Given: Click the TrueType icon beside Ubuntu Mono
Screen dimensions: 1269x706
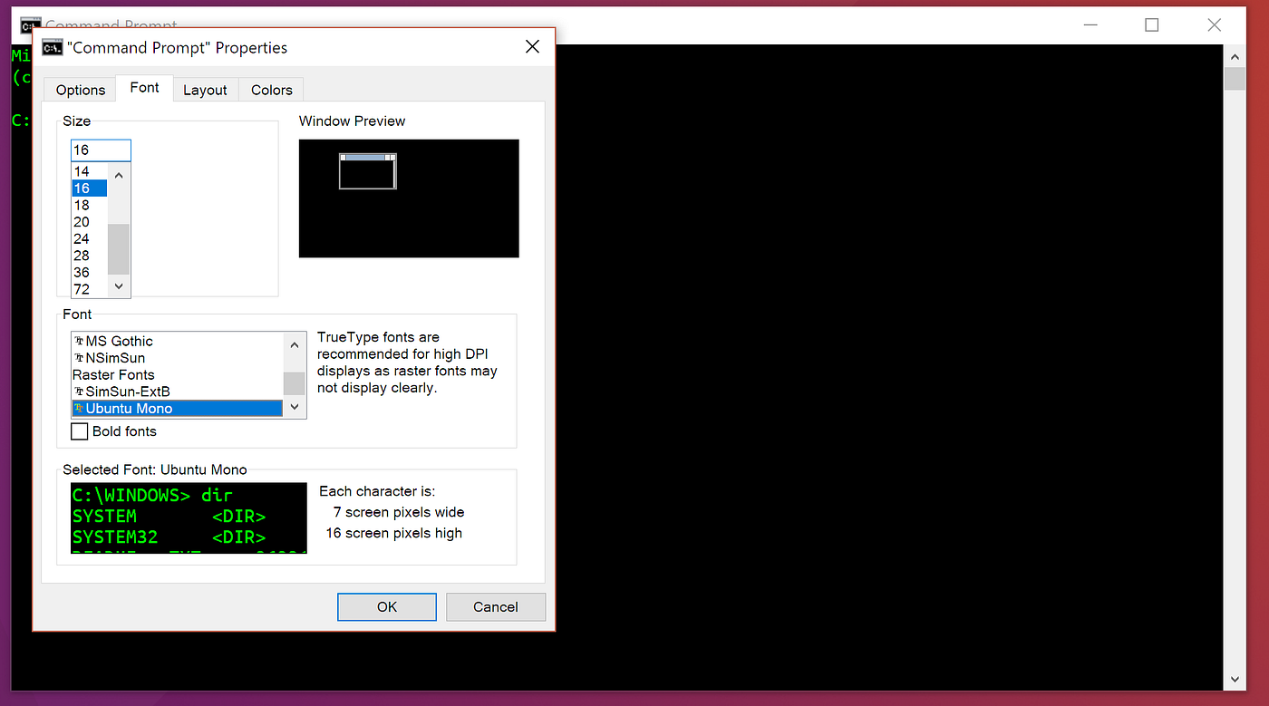Looking at the screenshot, I should pyautogui.click(x=80, y=408).
